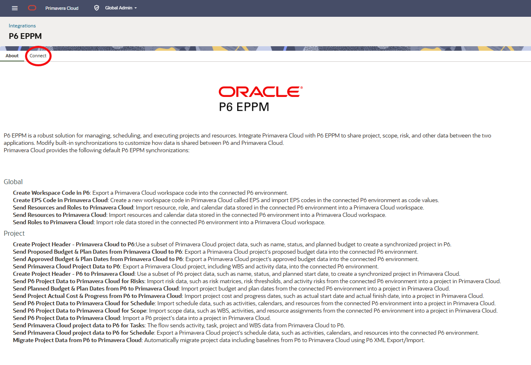The width and height of the screenshot is (531, 365).
Task: Go back via the Integrations breadcrumb link
Action: 22,26
